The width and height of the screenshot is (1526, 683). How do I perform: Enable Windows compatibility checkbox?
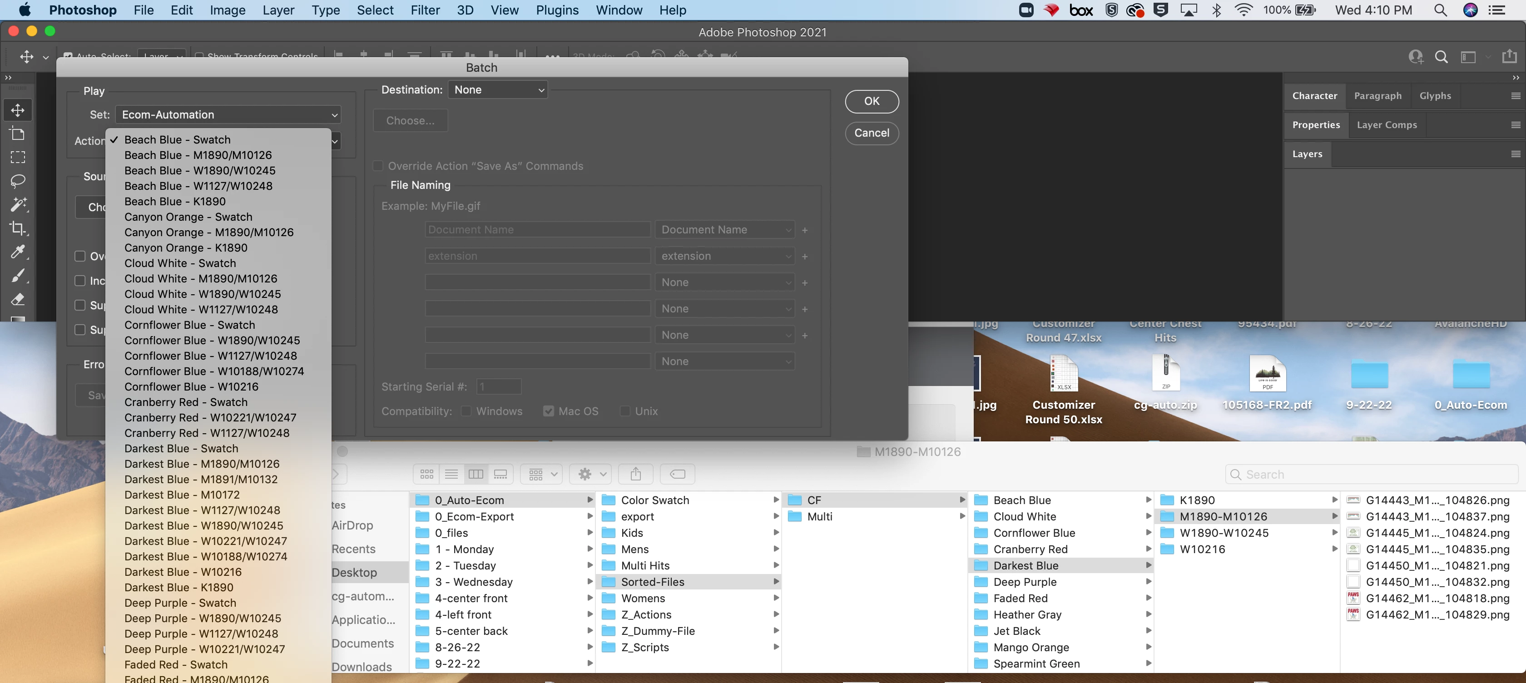pos(466,411)
